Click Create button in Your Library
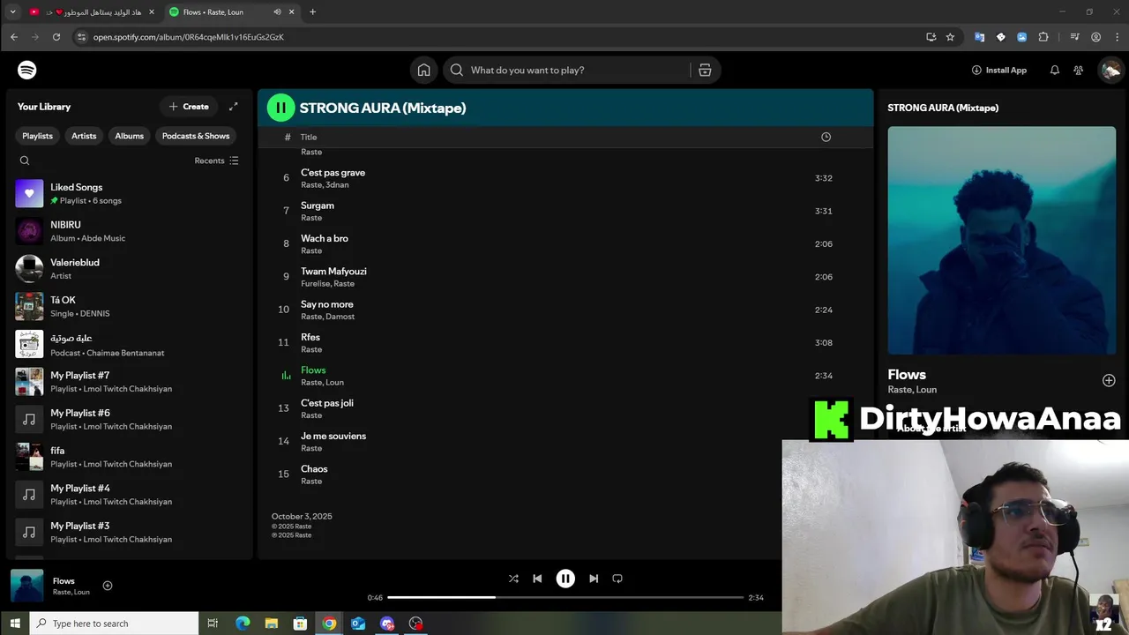 189,107
